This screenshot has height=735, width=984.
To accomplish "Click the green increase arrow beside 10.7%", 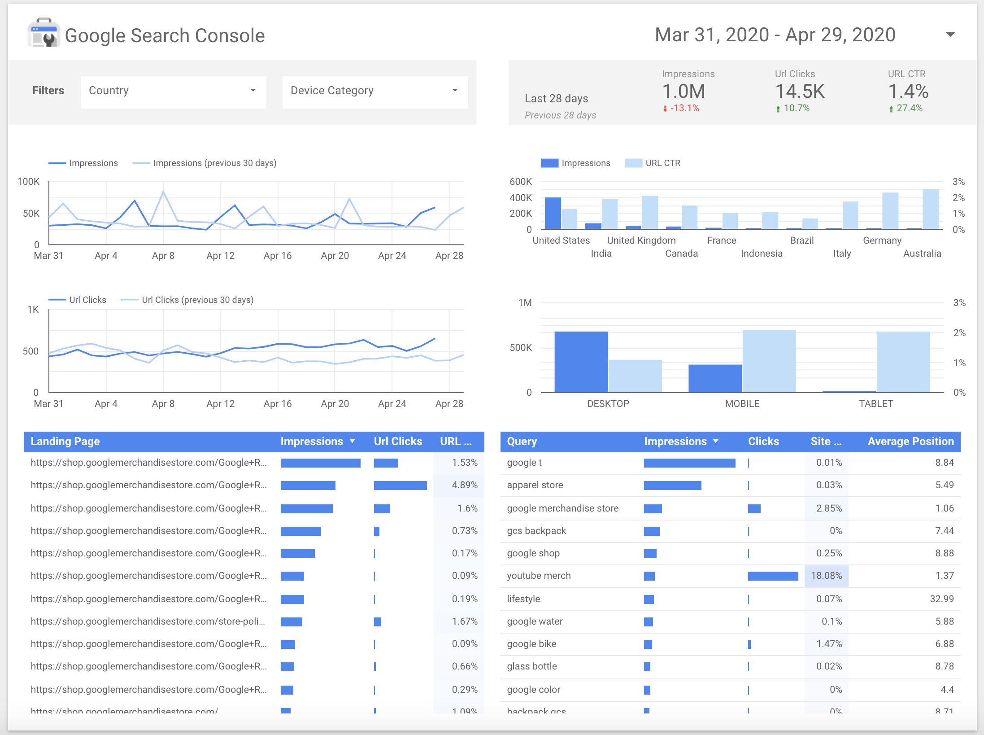I will 779,108.
